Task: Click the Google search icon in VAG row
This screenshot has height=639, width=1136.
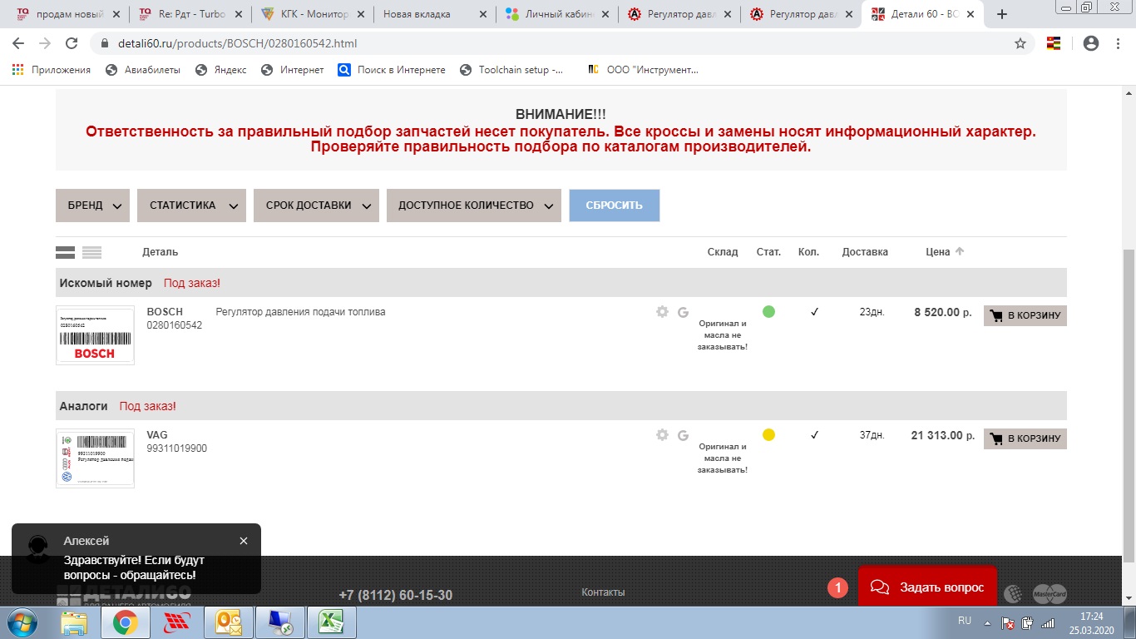Action: click(x=683, y=435)
